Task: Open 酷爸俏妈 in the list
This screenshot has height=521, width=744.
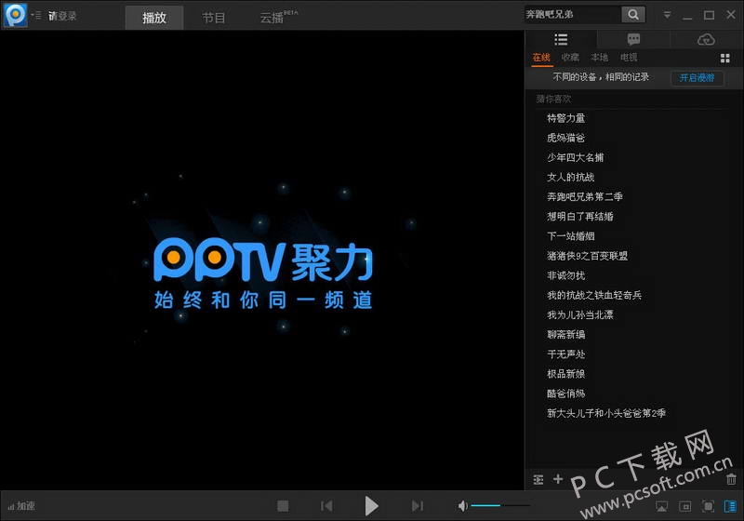Action: (x=565, y=394)
